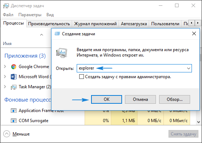The width and height of the screenshot is (202, 143).
Task: Expand the Google Chrome process group
Action: tap(5, 67)
